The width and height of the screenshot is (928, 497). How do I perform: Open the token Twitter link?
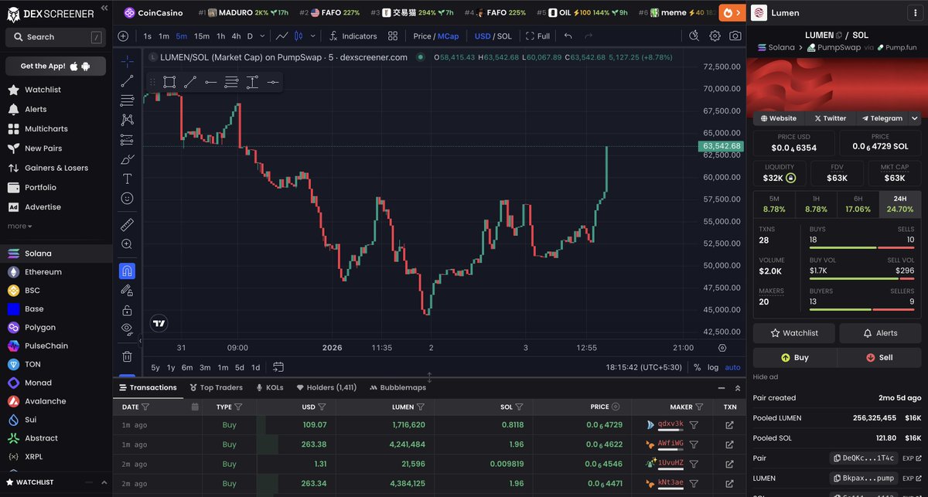click(830, 118)
